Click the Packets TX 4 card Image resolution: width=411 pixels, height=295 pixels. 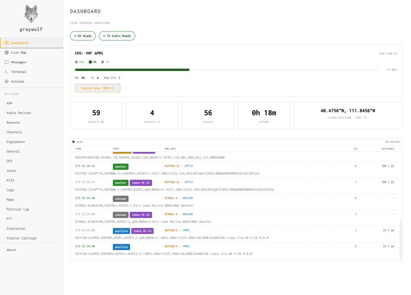tap(152, 115)
